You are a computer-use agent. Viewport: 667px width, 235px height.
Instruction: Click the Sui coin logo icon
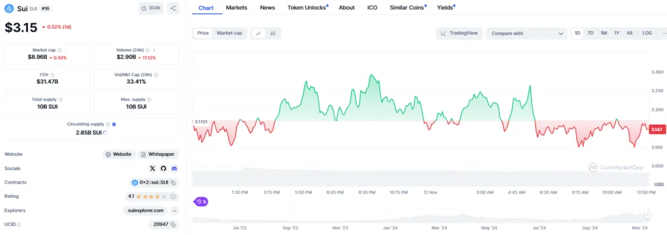(10, 8)
